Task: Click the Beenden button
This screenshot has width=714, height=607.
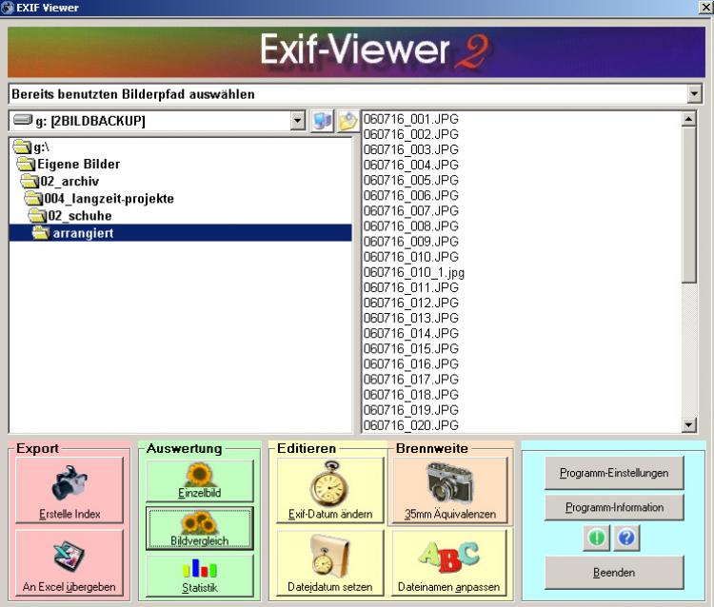Action: click(x=613, y=573)
